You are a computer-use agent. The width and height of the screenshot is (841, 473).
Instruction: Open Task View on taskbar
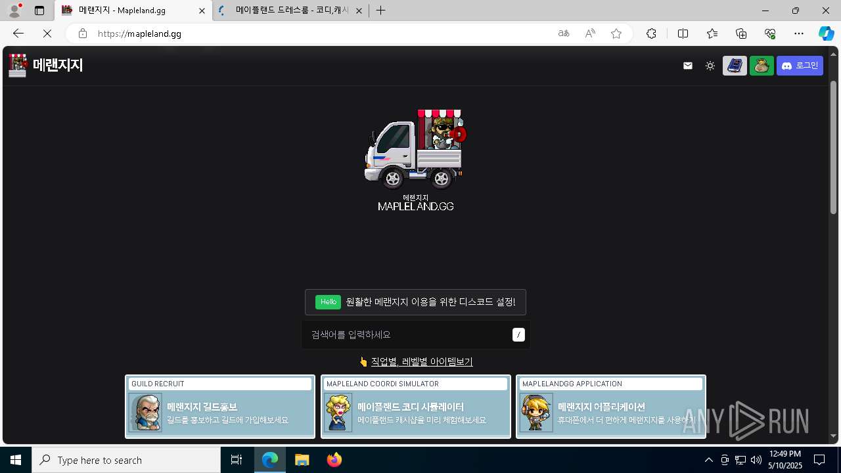click(x=237, y=460)
